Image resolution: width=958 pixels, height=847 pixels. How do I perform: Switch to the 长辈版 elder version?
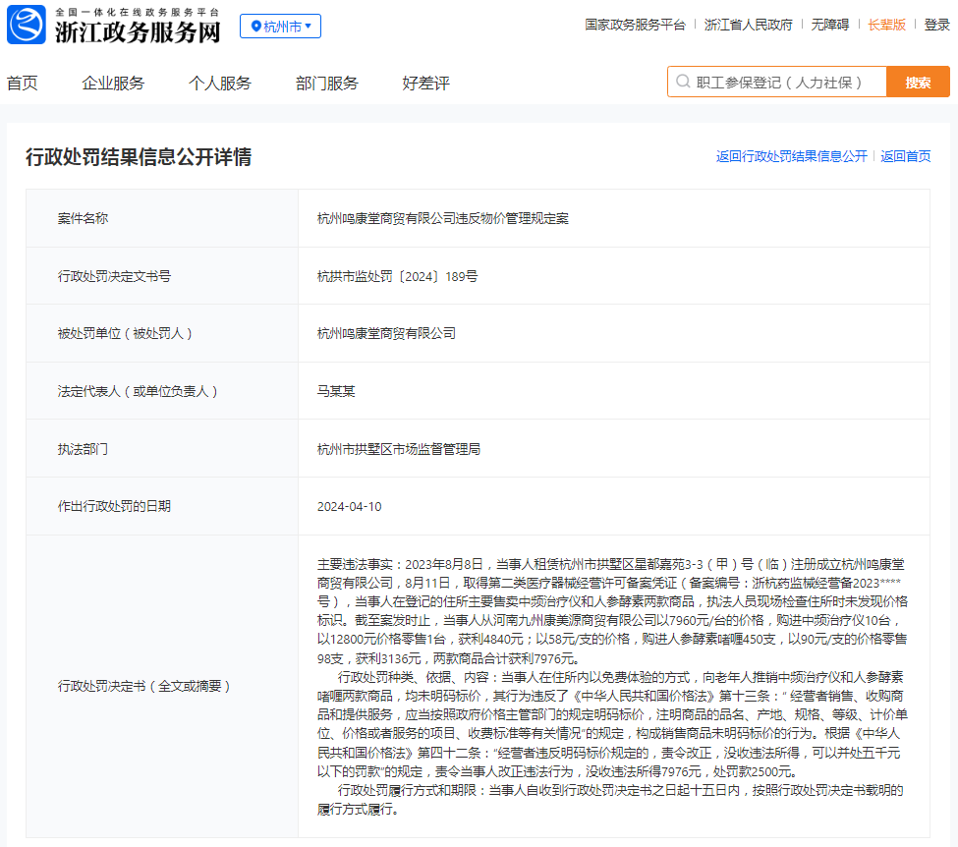[886, 25]
